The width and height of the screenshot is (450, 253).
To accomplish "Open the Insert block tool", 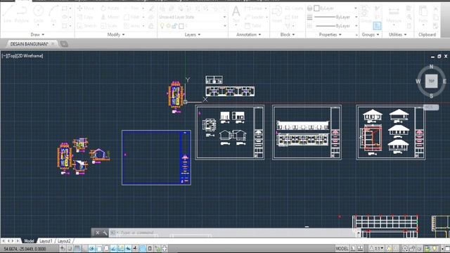I will click(277, 14).
